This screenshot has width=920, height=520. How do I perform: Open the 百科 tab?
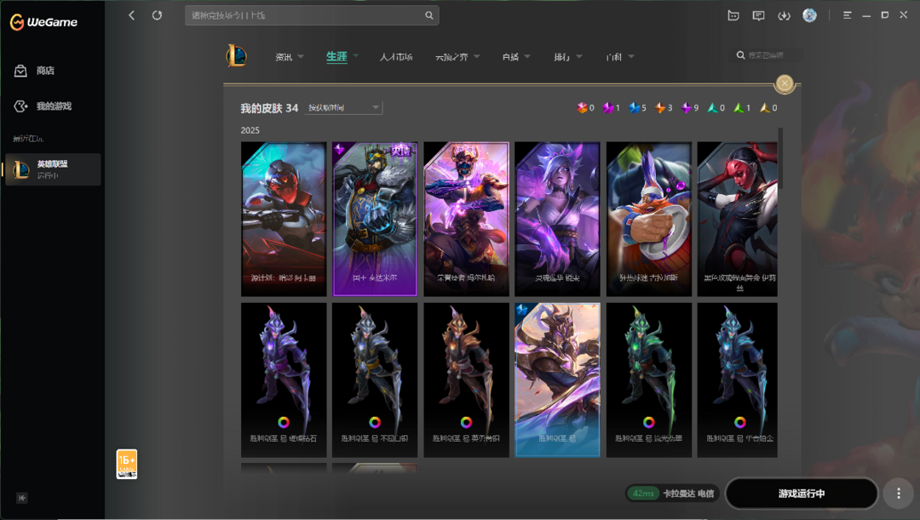(x=613, y=57)
